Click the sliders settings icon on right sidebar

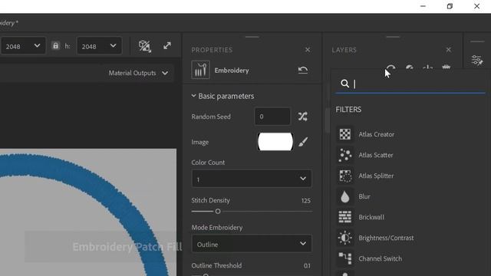(477, 60)
